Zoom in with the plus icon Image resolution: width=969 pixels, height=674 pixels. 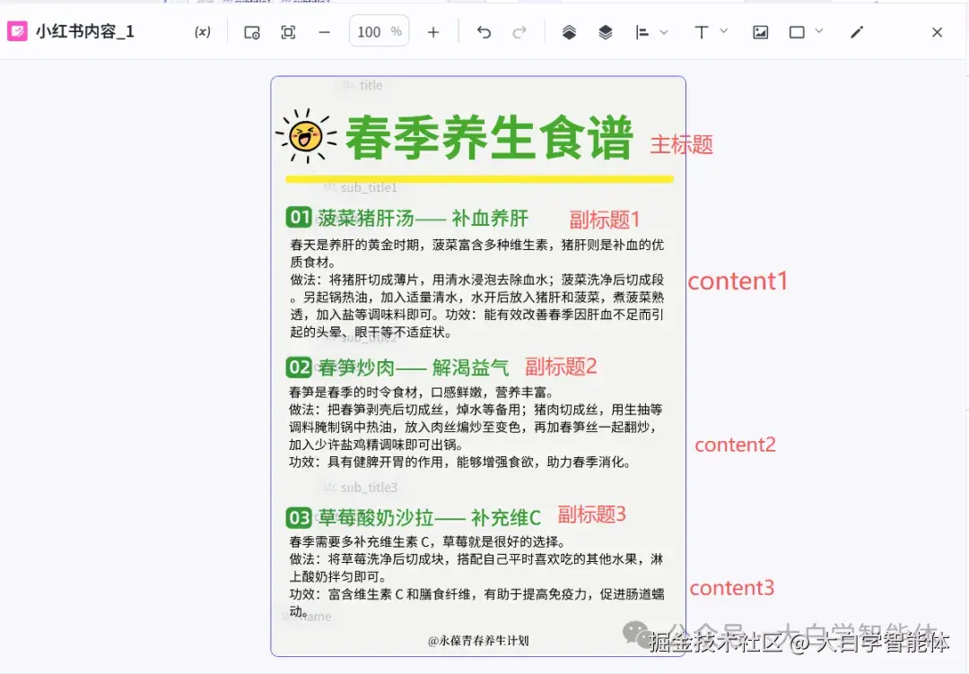pyautogui.click(x=433, y=31)
